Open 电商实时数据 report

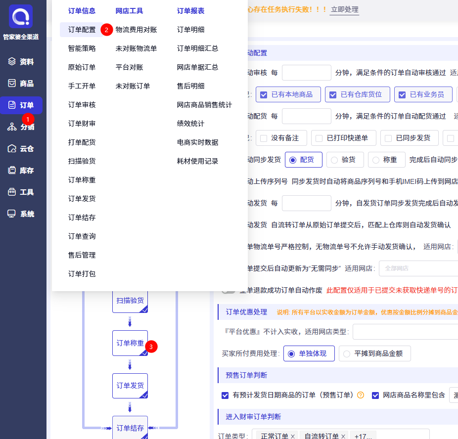[x=197, y=142]
